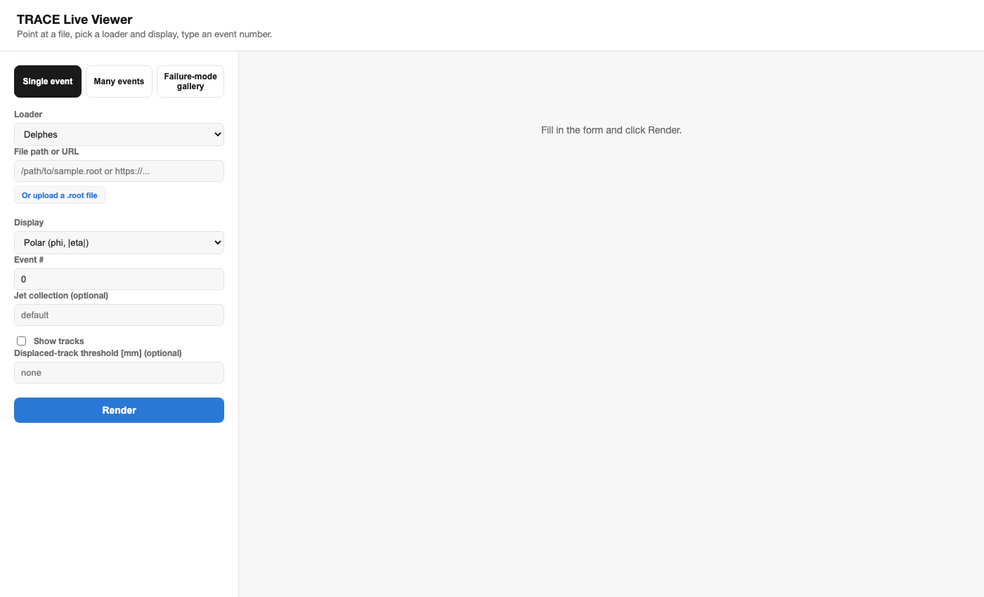Click the 'File path or URL' label
This screenshot has height=597, width=984.
[46, 152]
